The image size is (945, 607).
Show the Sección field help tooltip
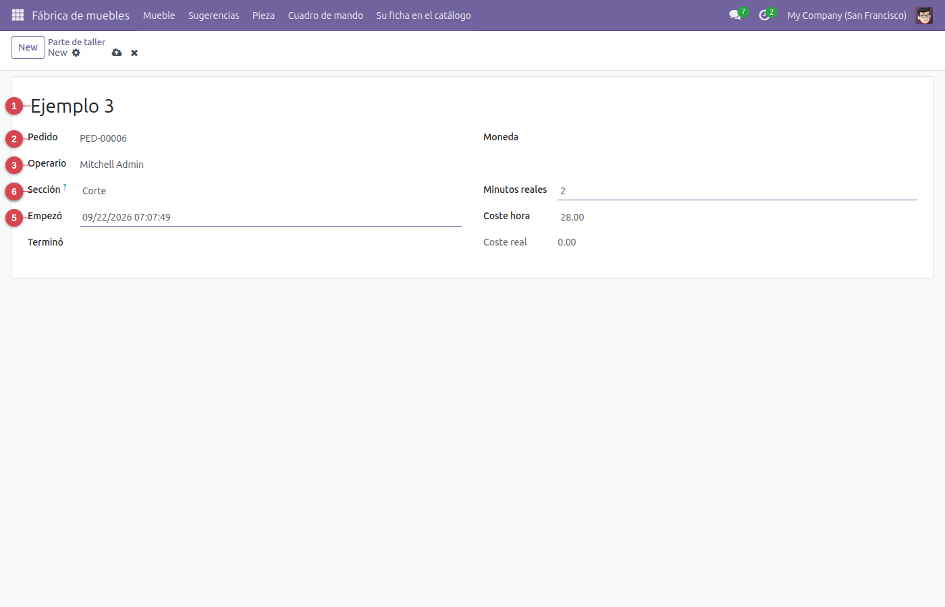[65, 187]
